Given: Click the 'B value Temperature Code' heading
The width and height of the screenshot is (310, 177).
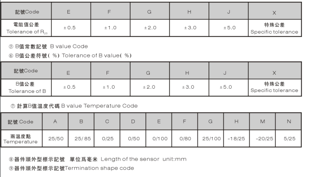Looking at the screenshot, I should 99,106.
